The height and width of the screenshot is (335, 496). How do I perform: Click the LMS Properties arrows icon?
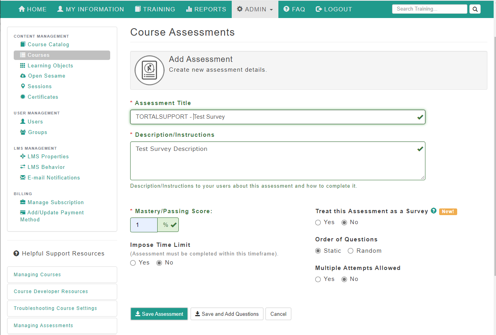23,156
